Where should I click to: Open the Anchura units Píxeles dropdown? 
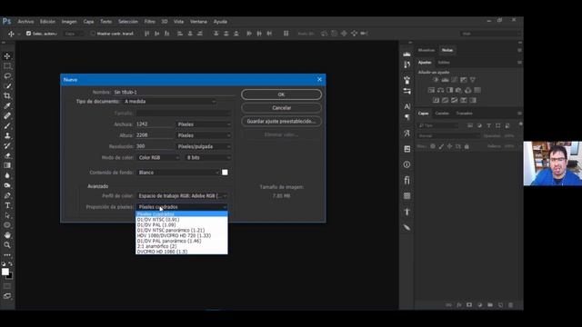[x=204, y=124]
